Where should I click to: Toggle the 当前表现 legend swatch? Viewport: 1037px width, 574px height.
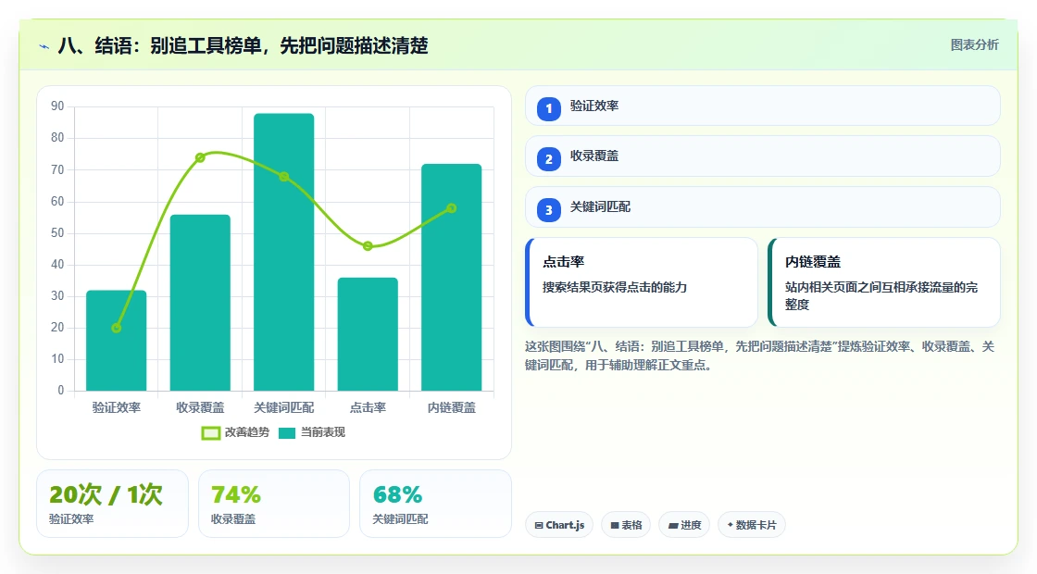coord(287,433)
